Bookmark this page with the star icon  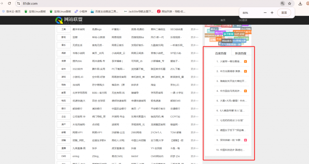tap(289, 3)
